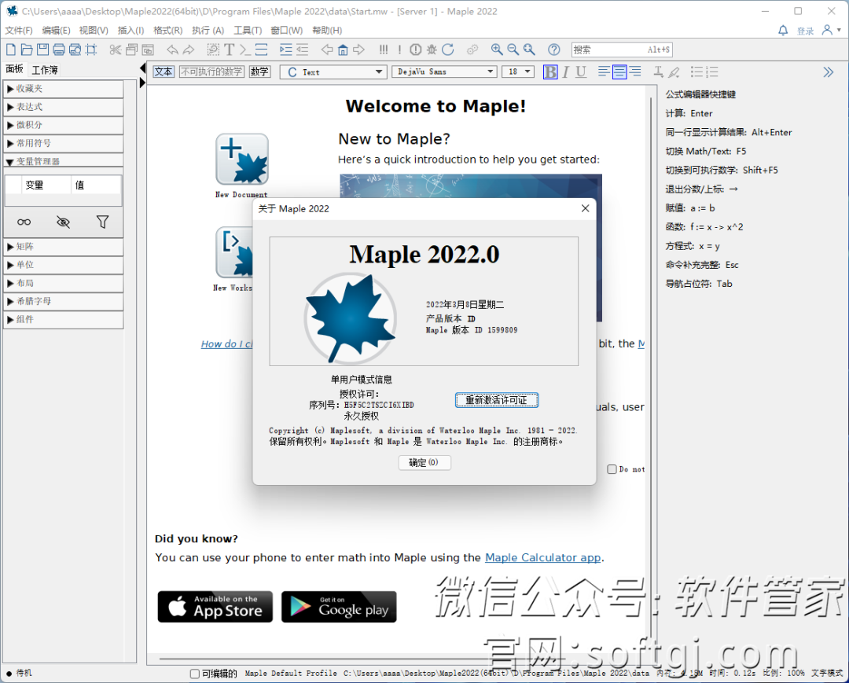Toggle the hidden-eye variable visibility icon
The height and width of the screenshot is (683, 849).
pyautogui.click(x=64, y=222)
